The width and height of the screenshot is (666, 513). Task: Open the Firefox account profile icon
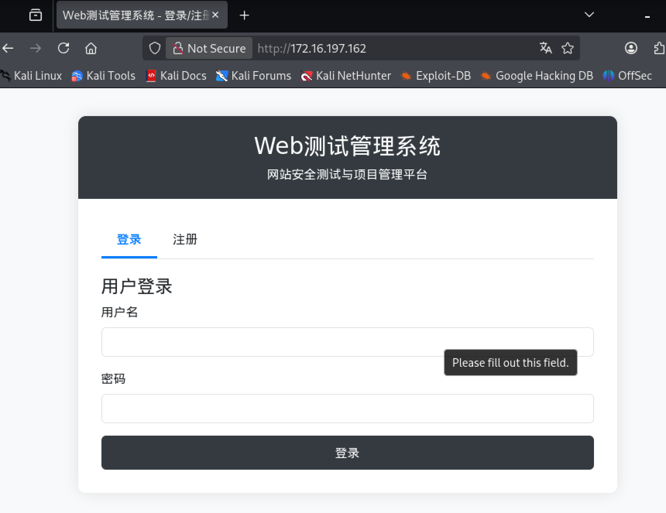pos(631,48)
